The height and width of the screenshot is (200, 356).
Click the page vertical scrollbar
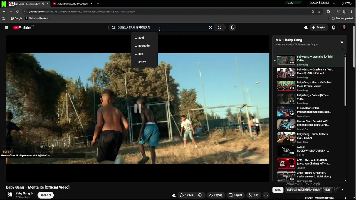point(354,46)
